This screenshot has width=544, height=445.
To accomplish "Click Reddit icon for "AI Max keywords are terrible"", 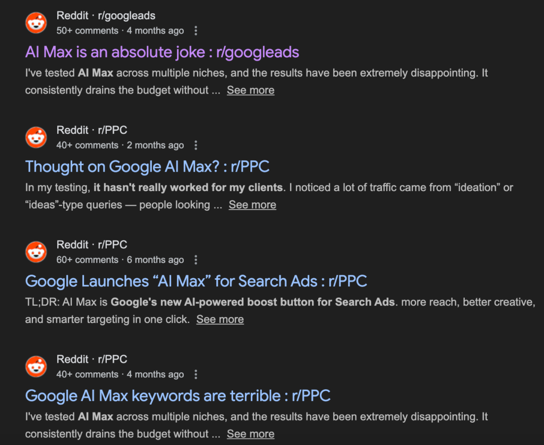I will 36,366.
